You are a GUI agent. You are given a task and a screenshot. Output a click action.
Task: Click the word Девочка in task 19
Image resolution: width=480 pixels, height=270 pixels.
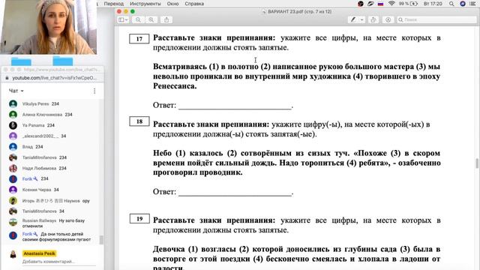[168, 249]
